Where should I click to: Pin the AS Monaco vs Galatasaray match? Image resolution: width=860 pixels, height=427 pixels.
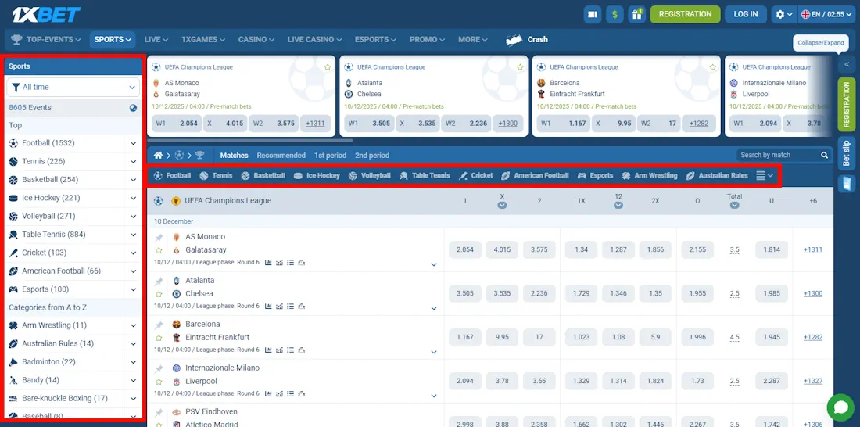point(159,237)
